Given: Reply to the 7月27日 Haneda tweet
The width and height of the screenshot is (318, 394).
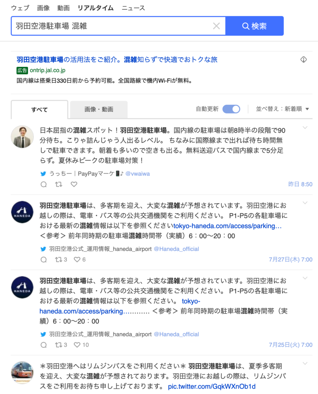Looking at the screenshot, I should point(44,260).
